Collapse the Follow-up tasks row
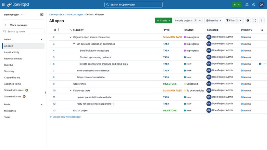The height and width of the screenshot is (150, 267). (71, 90)
